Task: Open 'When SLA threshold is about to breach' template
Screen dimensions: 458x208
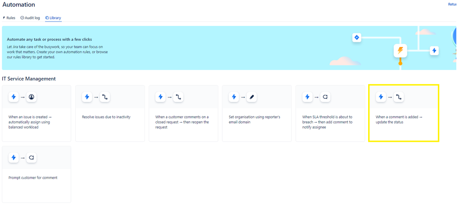Action: pyautogui.click(x=331, y=113)
